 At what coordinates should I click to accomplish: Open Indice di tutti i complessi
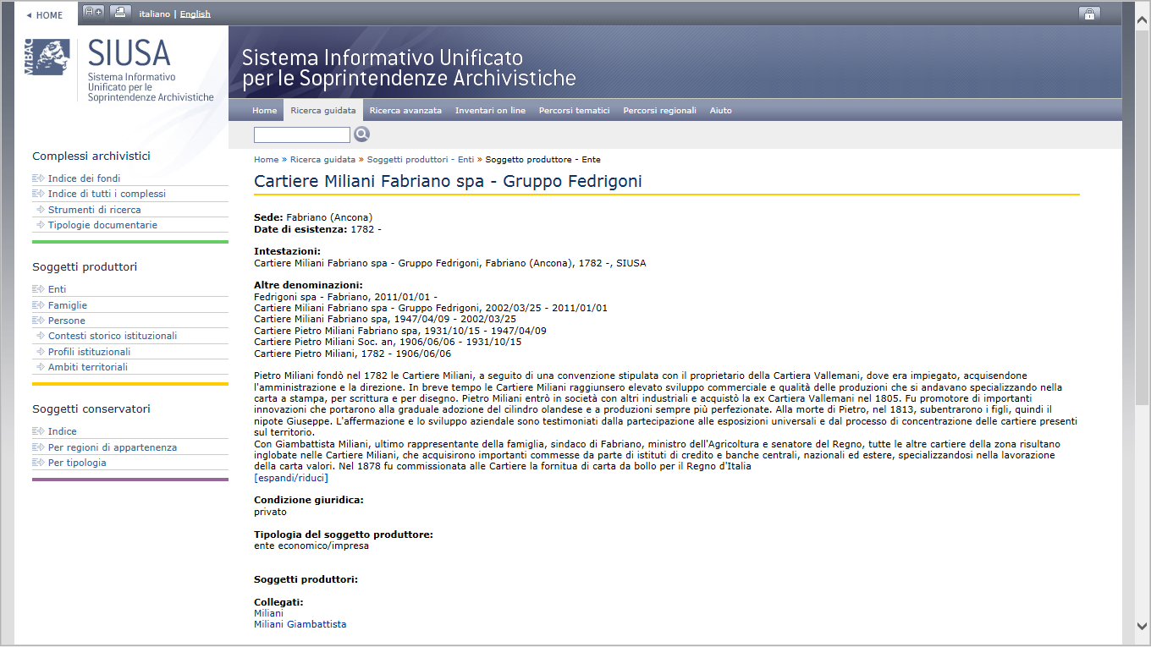point(107,194)
